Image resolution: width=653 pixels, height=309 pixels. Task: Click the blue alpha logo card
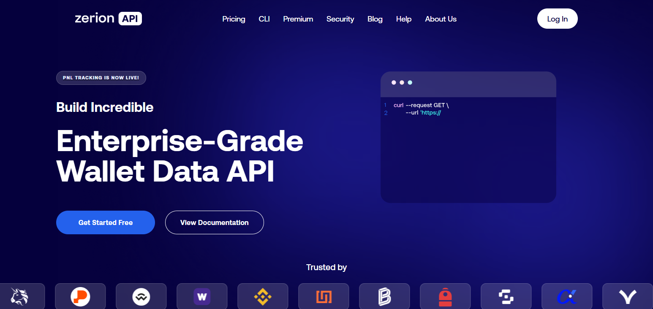[567, 296]
